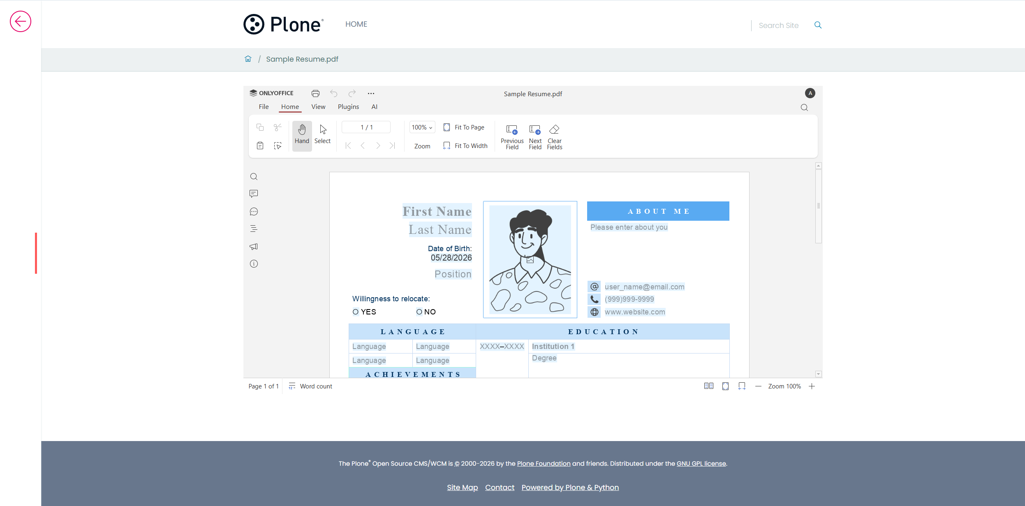The image size is (1025, 506).
Task: Open the chat panel icon
Action: pos(254,212)
